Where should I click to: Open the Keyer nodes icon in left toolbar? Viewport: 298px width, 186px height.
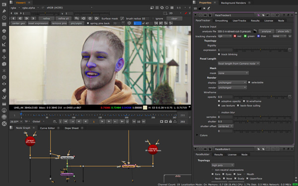[4, 44]
